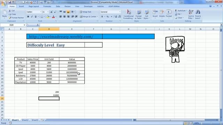Open Conditional Formatting menu
The height and width of the screenshot is (125, 223).
tap(129, 14)
